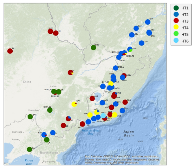195x168 pixels.
Task: Select the blue ONT site marker
Action: click(148, 22)
